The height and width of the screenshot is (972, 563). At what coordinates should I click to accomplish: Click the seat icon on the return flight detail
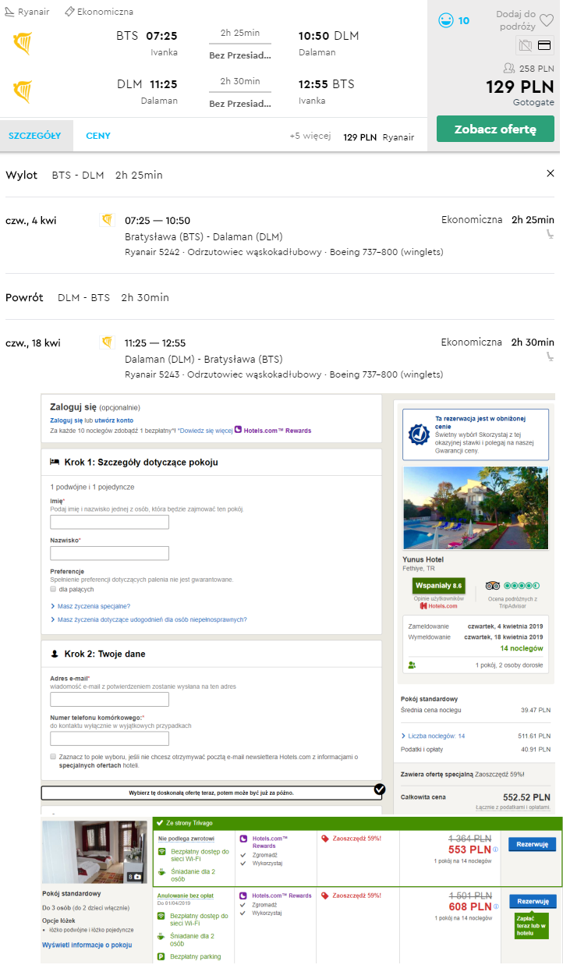pyautogui.click(x=550, y=357)
